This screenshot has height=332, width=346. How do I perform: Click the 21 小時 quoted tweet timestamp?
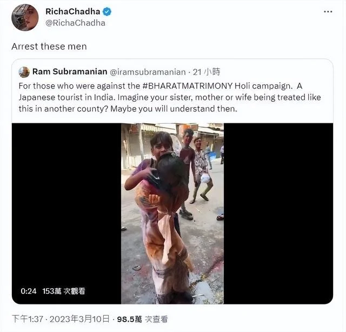coord(207,72)
